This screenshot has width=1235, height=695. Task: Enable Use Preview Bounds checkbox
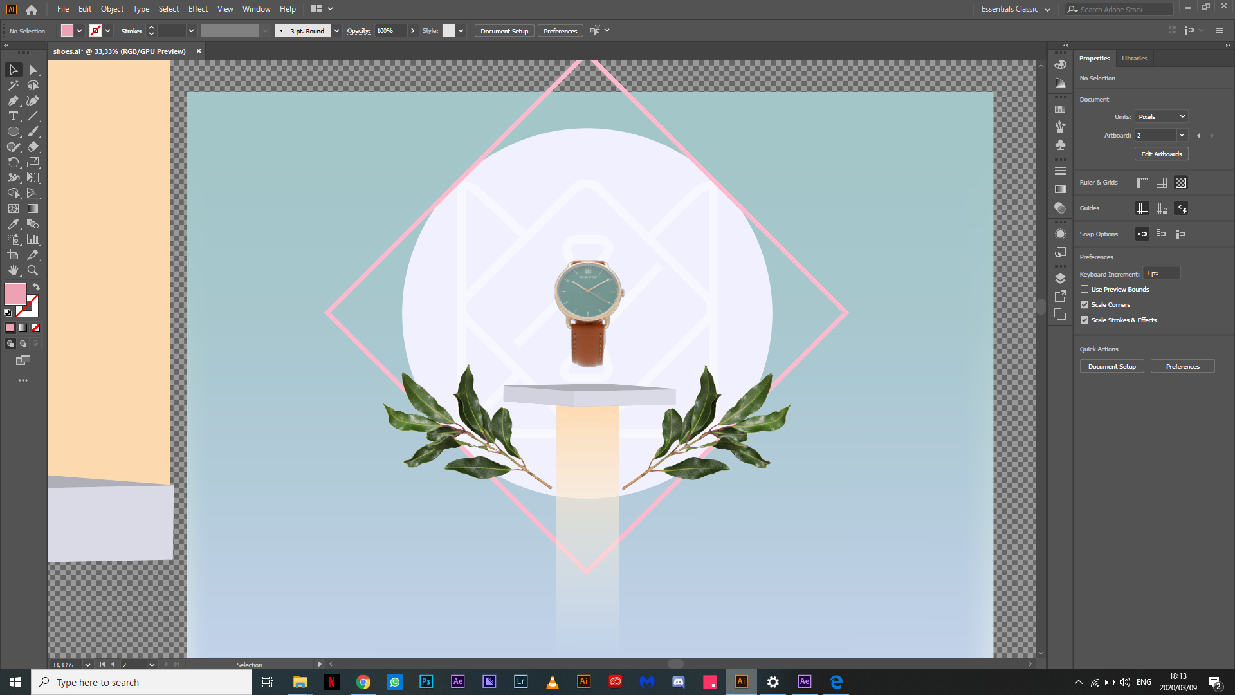1084,289
